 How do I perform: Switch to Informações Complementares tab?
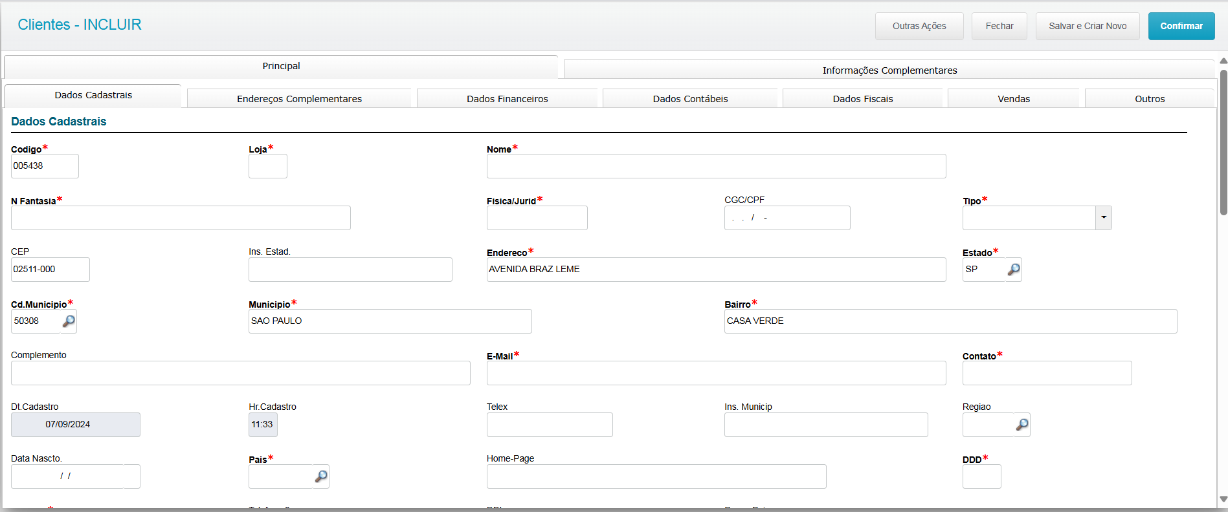coord(889,70)
